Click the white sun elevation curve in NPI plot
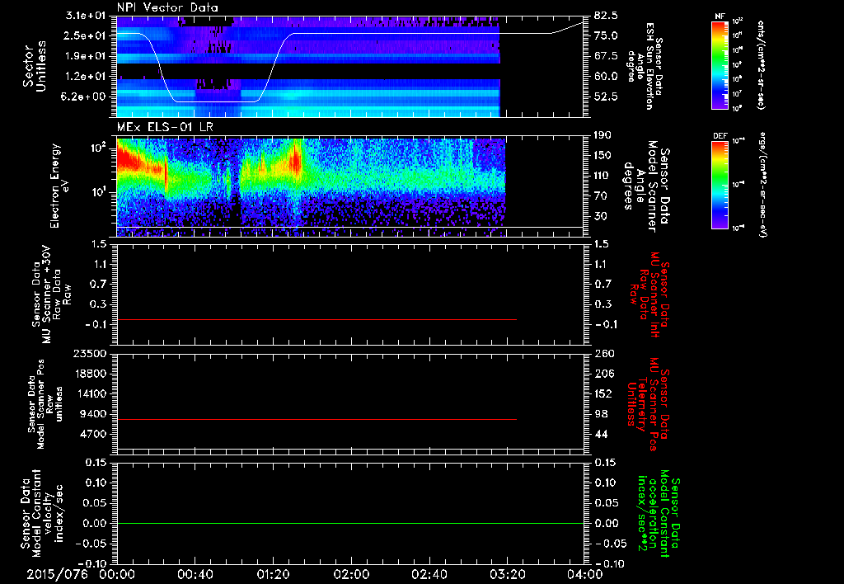The height and width of the screenshot is (584, 844). coord(349,33)
